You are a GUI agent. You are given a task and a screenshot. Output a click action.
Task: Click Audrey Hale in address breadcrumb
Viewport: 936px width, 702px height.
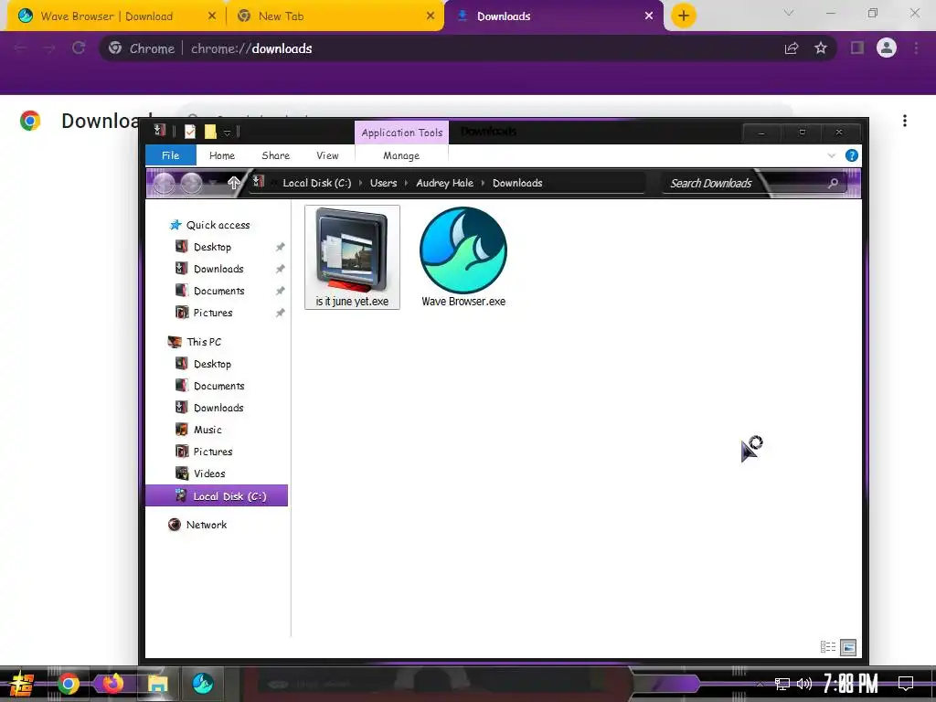click(445, 183)
